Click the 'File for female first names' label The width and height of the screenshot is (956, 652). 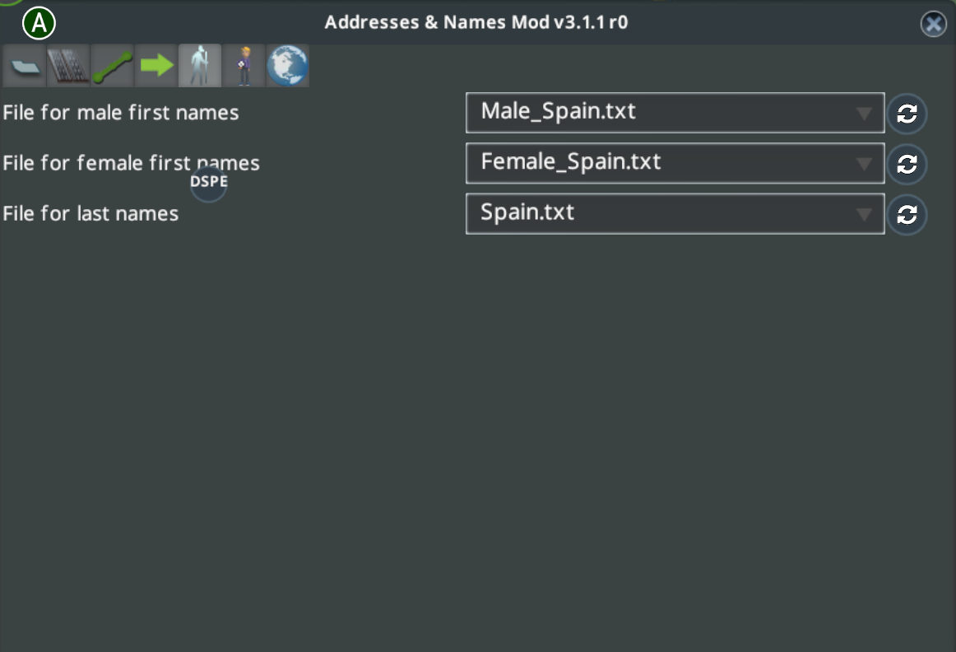(131, 164)
